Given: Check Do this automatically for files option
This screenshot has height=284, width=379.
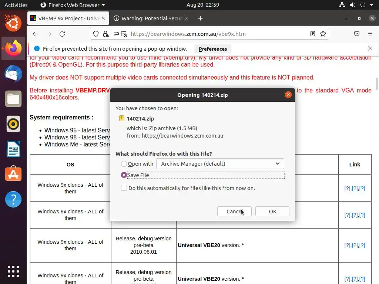Looking at the screenshot, I should click(x=124, y=188).
